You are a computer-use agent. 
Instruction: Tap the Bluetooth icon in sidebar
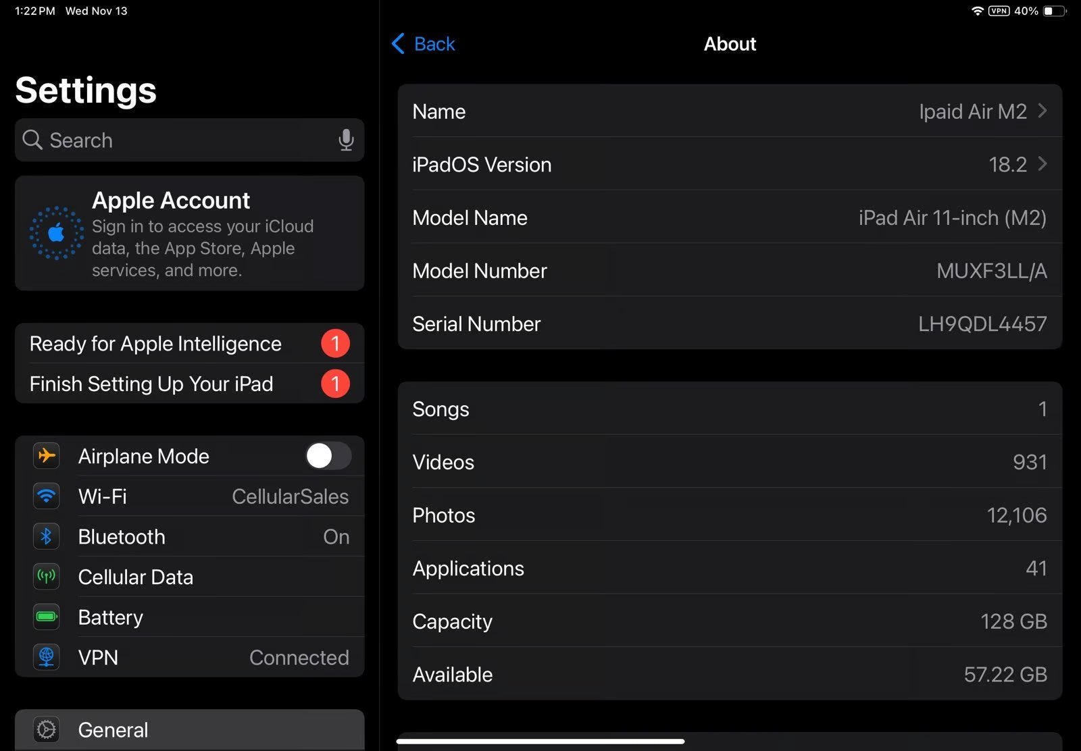coord(47,537)
